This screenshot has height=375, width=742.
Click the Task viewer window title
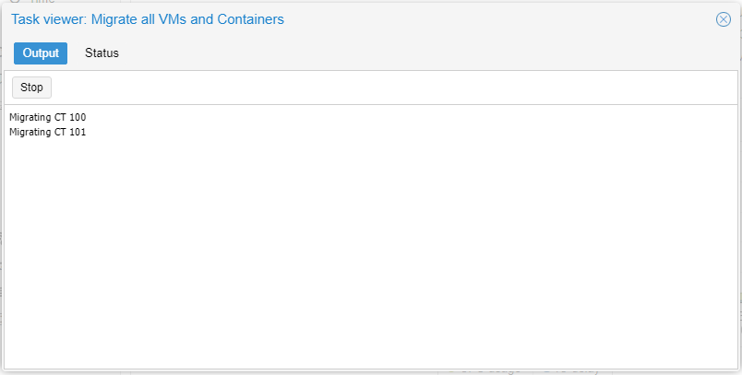coord(148,19)
